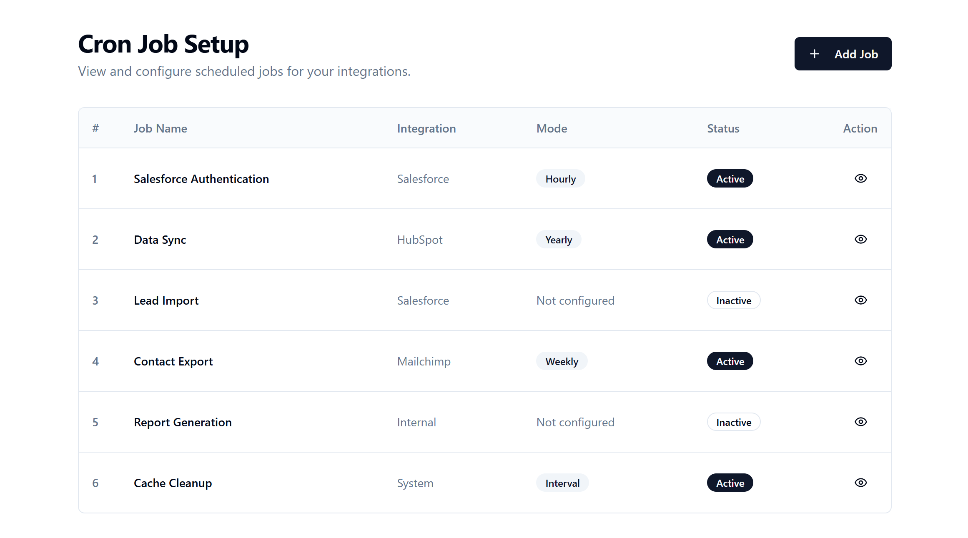The height and width of the screenshot is (538, 968).
Task: View the Lead Import job details
Action: pyautogui.click(x=860, y=300)
